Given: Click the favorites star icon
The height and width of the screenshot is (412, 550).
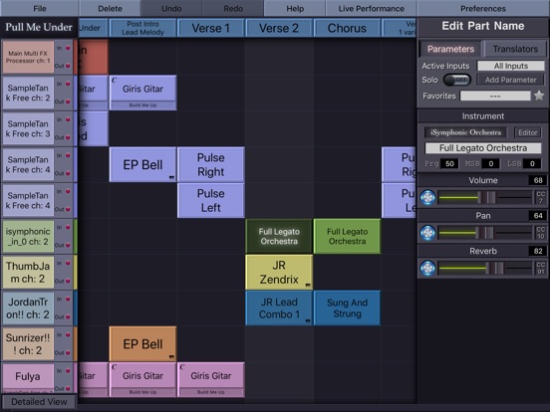Looking at the screenshot, I should [x=539, y=96].
